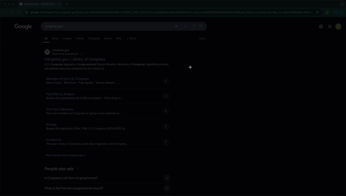Switch to the Shopping tab
Viewport: 346px width, 196px height.
(94, 38)
